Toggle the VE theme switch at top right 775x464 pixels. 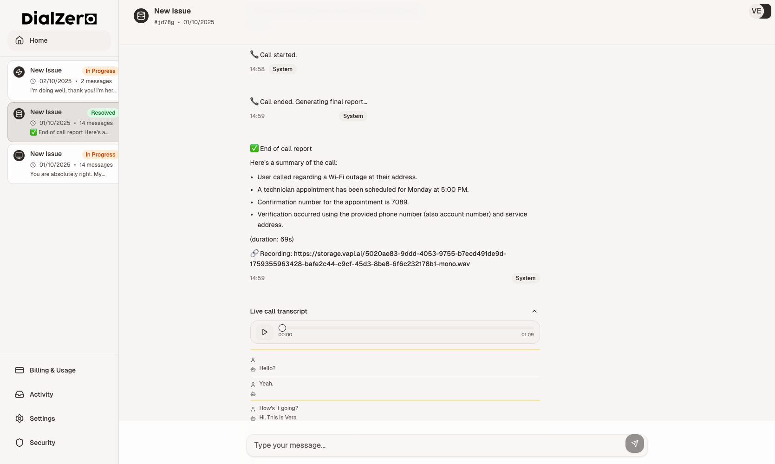coord(760,11)
